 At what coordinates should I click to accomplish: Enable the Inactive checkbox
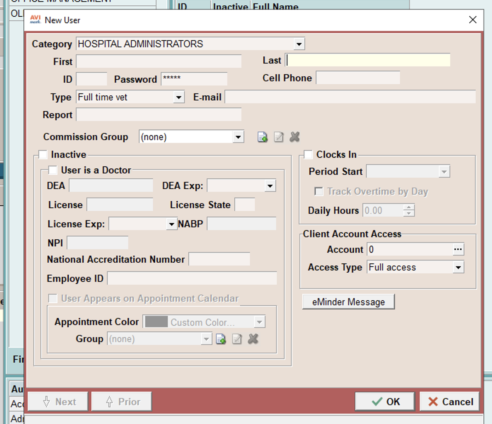pyautogui.click(x=43, y=155)
